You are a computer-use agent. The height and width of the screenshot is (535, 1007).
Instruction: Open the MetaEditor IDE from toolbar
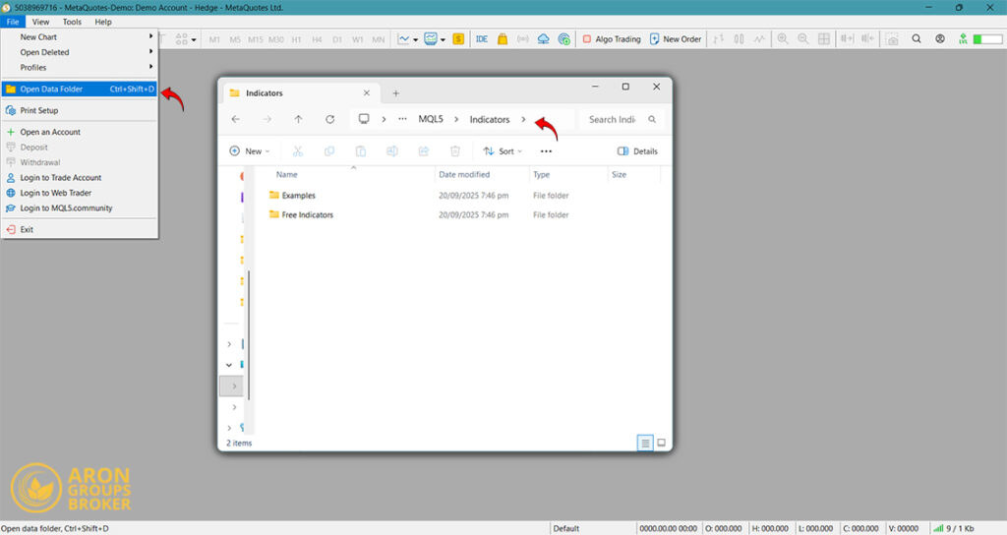click(x=482, y=39)
